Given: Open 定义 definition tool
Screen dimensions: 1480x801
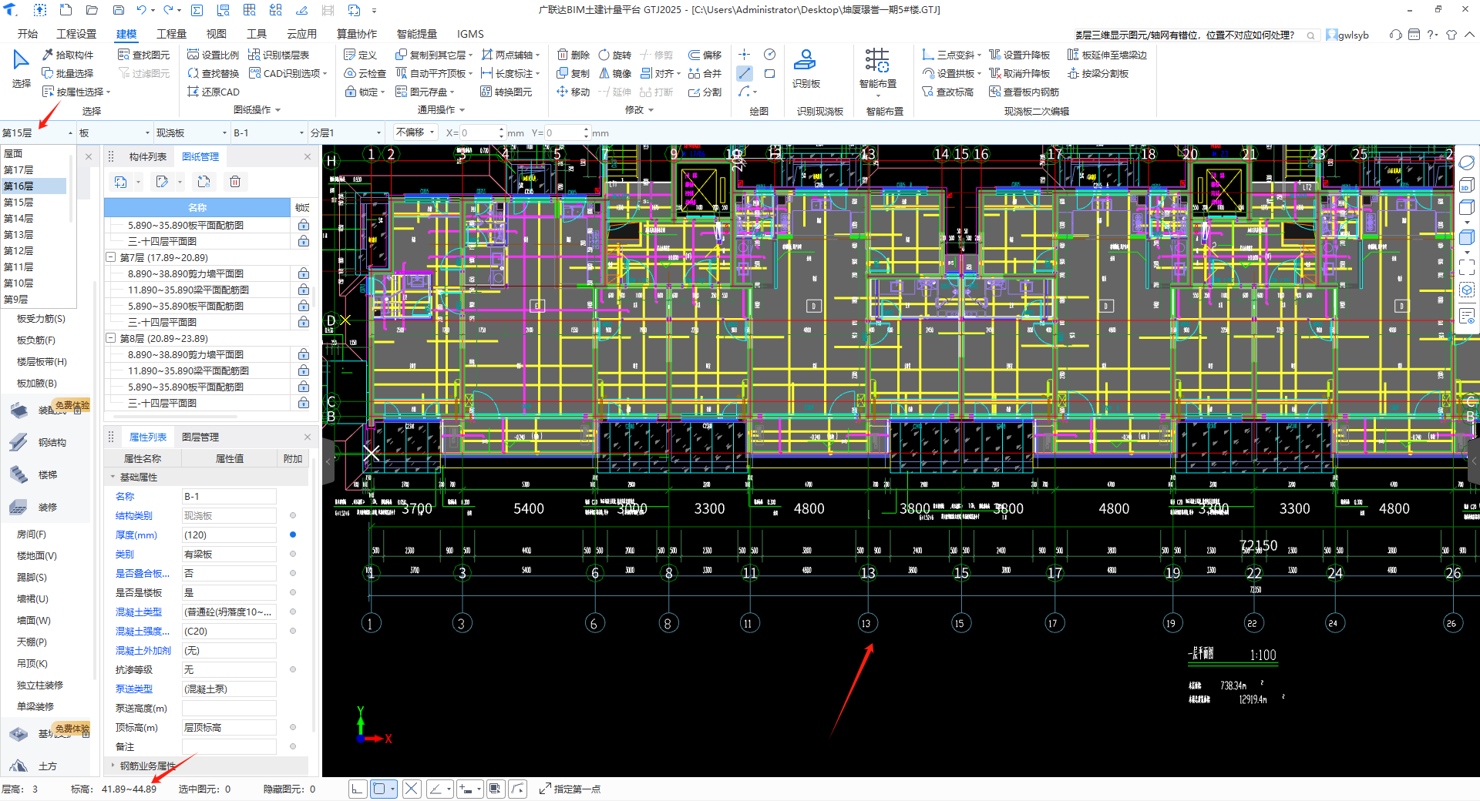Looking at the screenshot, I should coord(360,55).
